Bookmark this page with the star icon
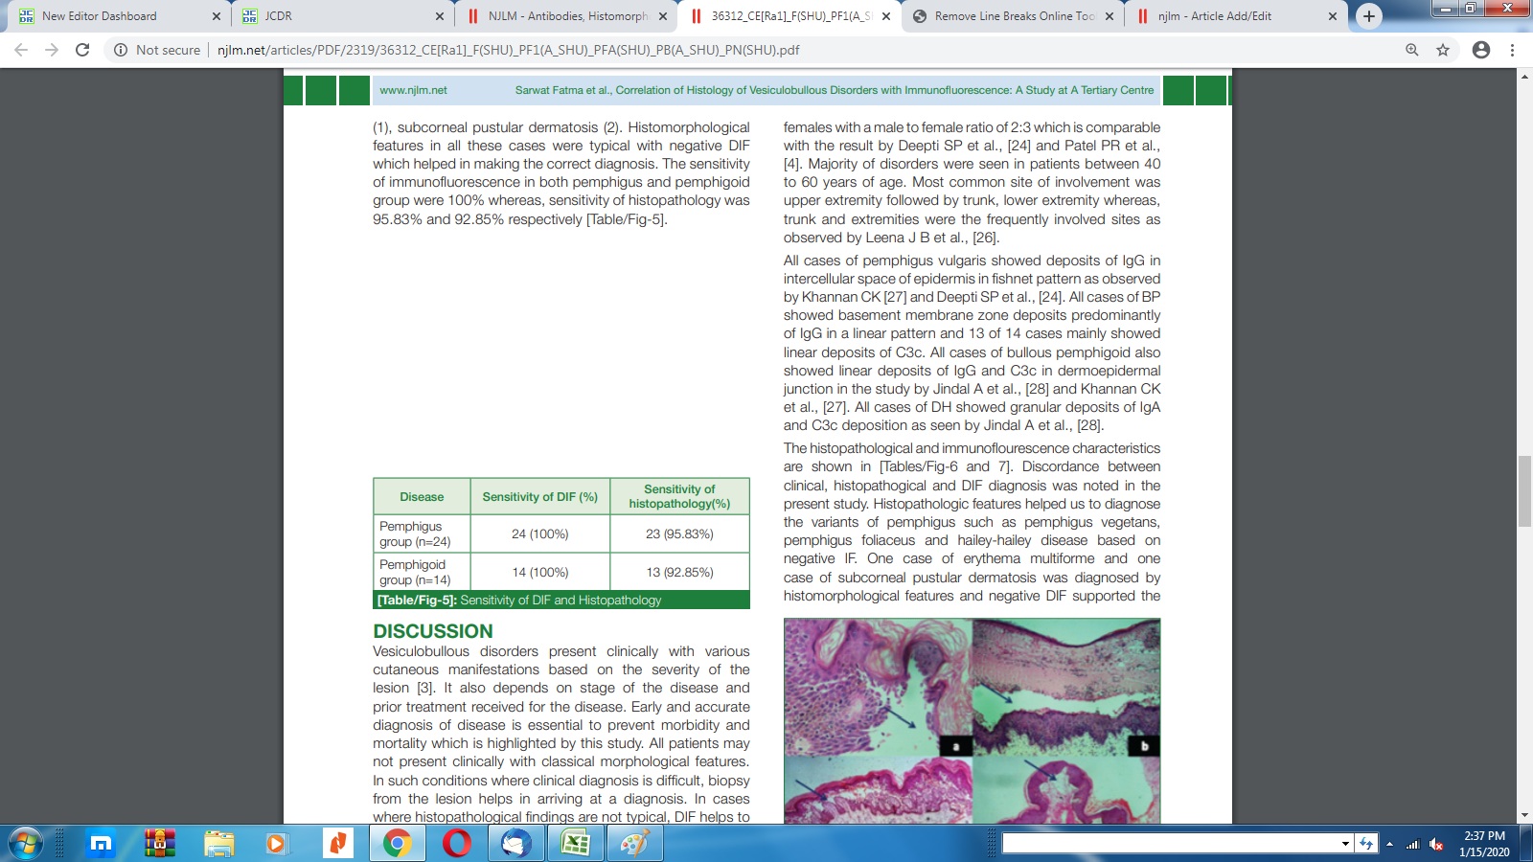The image size is (1533, 862). pyautogui.click(x=1443, y=50)
